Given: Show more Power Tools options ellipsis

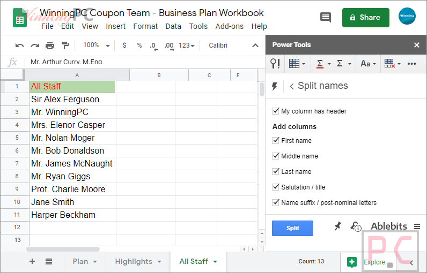Looking at the screenshot, I should click(412, 64).
